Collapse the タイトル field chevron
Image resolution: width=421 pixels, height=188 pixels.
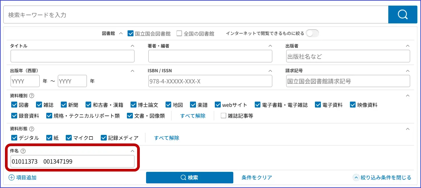click(133, 46)
